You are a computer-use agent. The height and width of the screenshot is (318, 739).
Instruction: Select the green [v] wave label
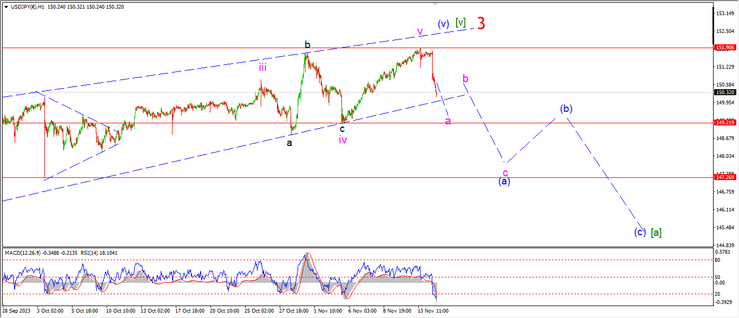460,23
